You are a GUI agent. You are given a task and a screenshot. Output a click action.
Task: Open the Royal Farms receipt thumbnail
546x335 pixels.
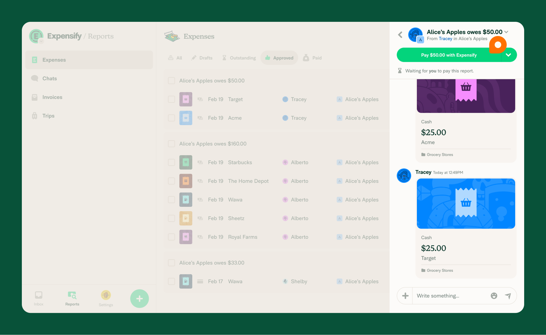click(186, 237)
